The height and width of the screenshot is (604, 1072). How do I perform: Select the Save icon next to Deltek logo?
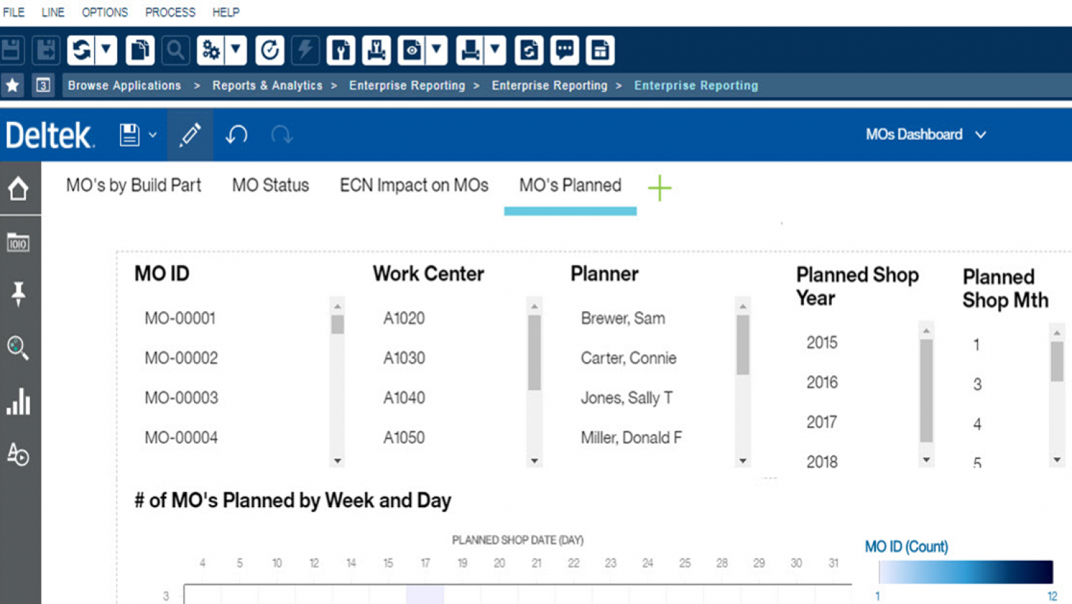(130, 134)
